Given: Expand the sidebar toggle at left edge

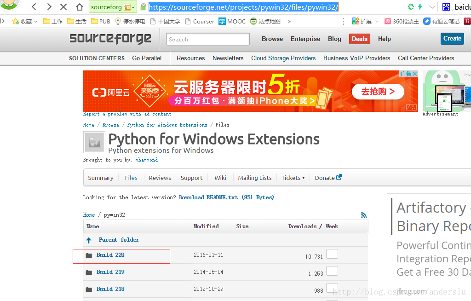Looking at the screenshot, I should [2, 21].
